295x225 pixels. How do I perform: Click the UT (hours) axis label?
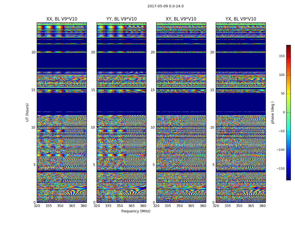pyautogui.click(x=27, y=112)
